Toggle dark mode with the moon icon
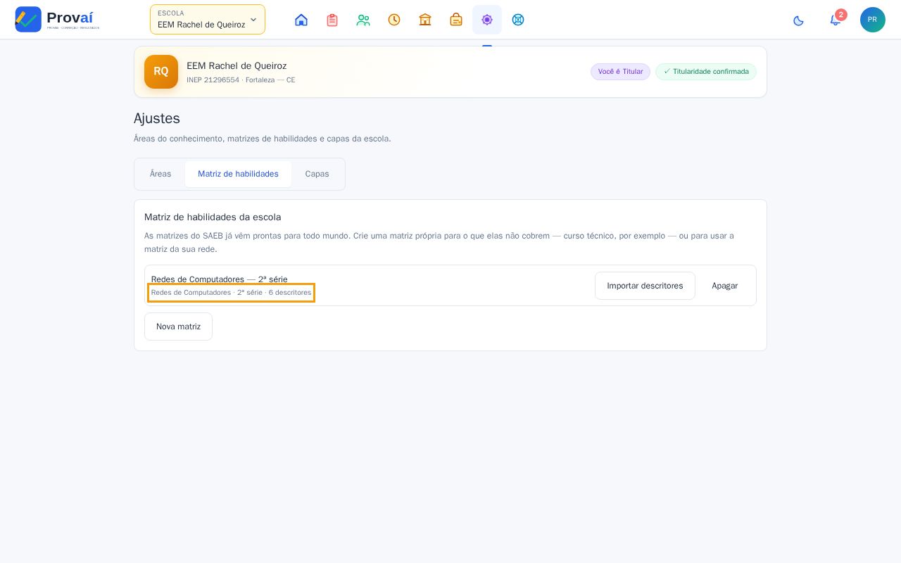Viewport: 901px width, 563px height. (x=798, y=20)
